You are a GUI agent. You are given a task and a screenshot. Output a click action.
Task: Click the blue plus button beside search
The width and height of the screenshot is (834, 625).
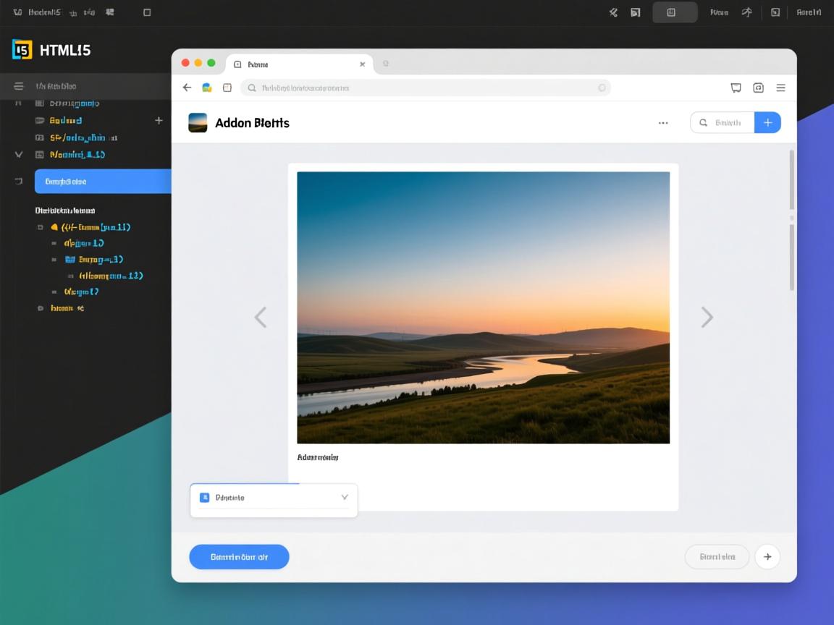coord(767,123)
